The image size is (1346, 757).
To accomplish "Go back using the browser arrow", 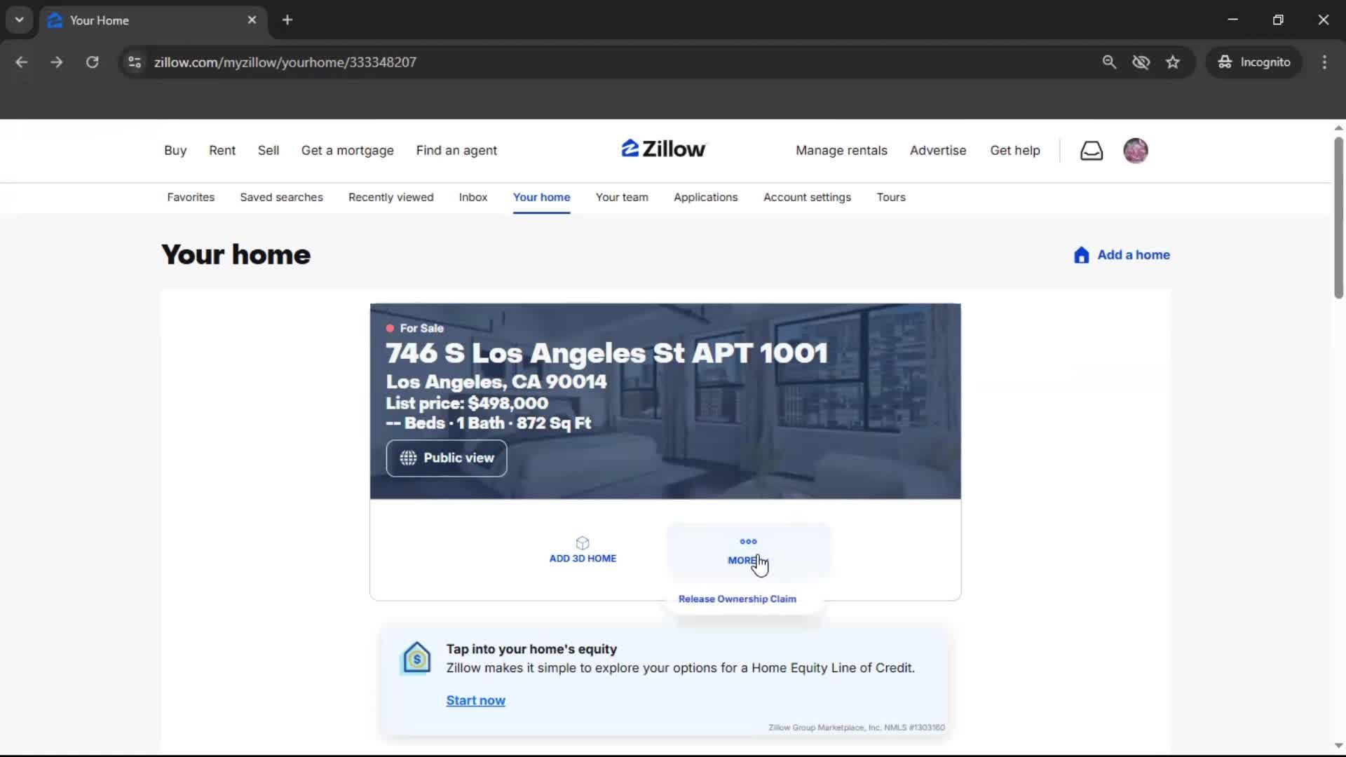I will [22, 62].
